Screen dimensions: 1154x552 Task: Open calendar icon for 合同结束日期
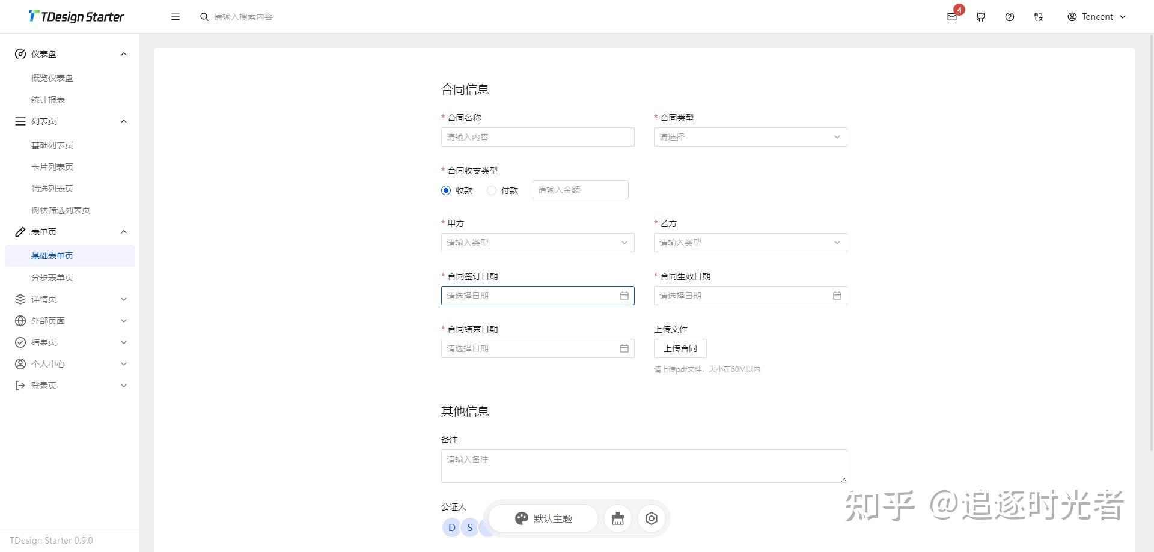point(624,348)
